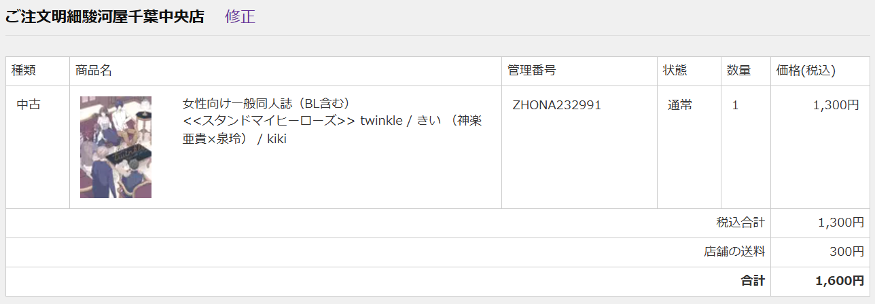
Task: Click the 中古 type cell
Action: [29, 105]
